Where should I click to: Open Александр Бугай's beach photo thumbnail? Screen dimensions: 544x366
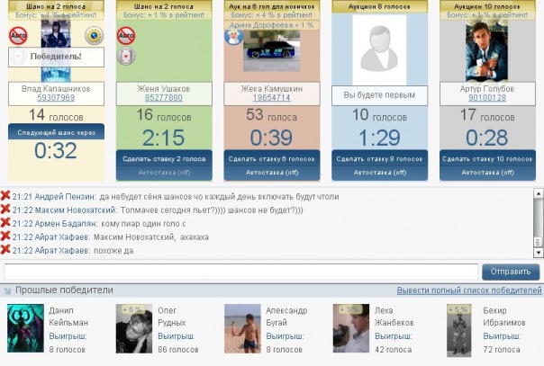pos(242,327)
